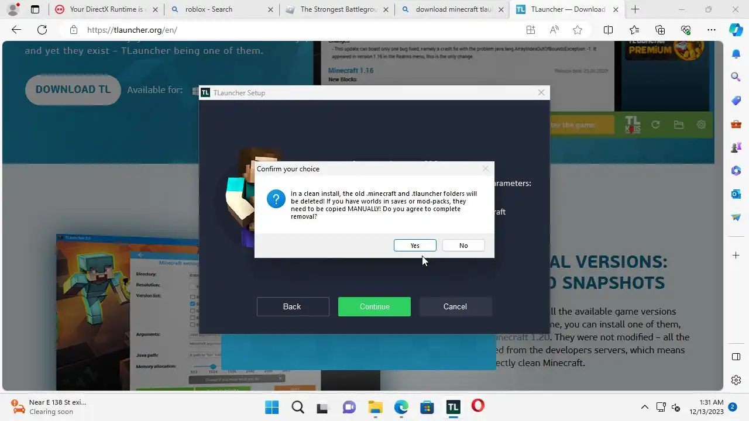Open File Explorer from taskbar
This screenshot has width=749, height=421.
tap(375, 407)
